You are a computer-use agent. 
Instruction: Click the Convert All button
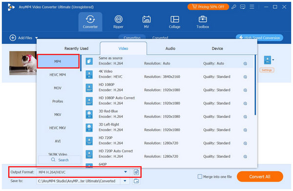(260, 177)
